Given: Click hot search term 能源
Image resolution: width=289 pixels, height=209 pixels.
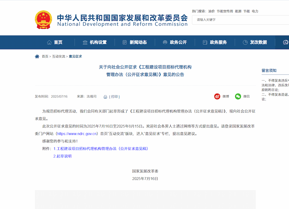Looking at the screenshot, I should pos(238,11).
